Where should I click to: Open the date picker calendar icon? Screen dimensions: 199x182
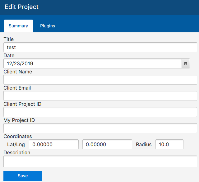(x=186, y=63)
